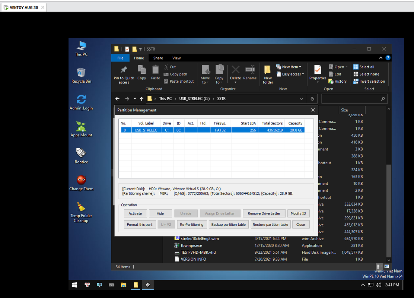This screenshot has height=298, width=414.
Task: Switch to the View ribbon tab
Action: click(176, 58)
